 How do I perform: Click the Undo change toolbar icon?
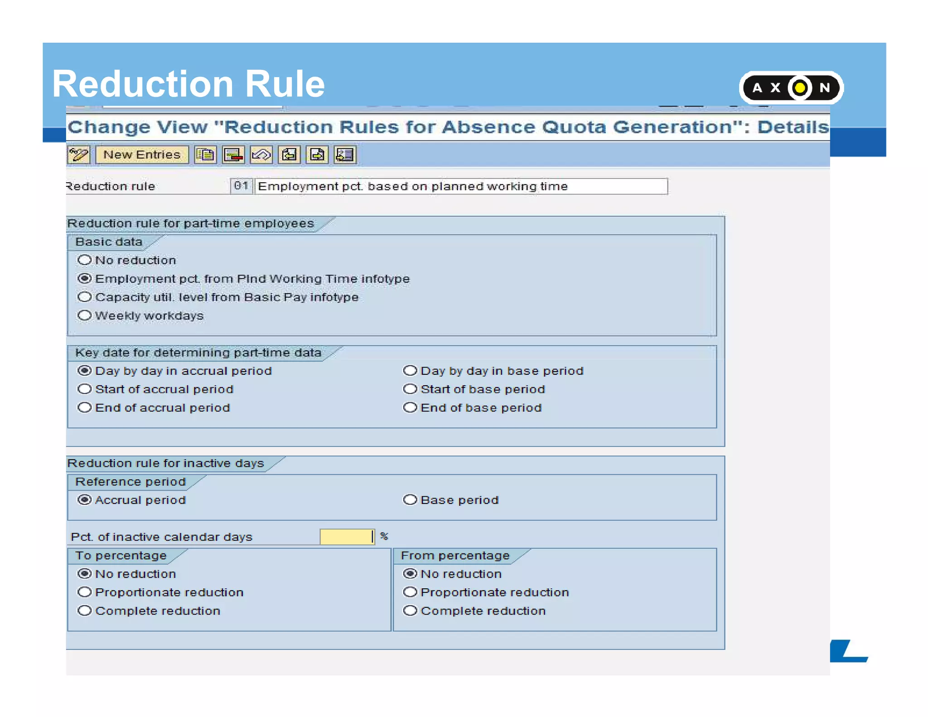pyautogui.click(x=261, y=155)
